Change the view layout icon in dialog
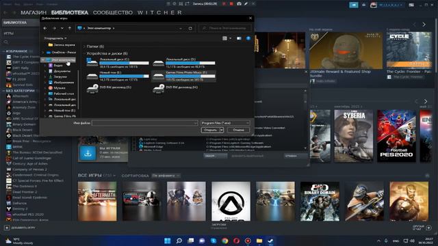Viewport: 438px width, 246px height. click(224, 38)
